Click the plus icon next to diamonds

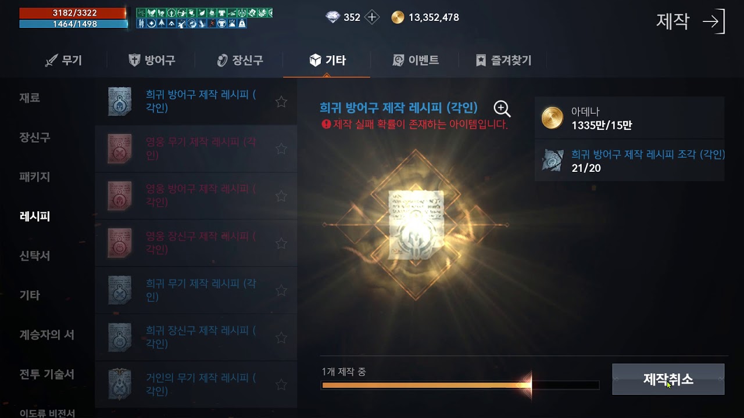(372, 17)
